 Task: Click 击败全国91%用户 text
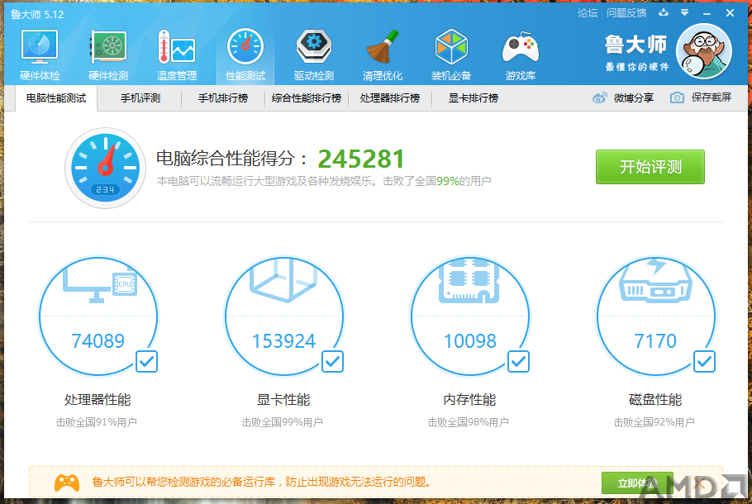[x=97, y=422]
